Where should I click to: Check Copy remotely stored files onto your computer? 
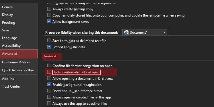49,15
